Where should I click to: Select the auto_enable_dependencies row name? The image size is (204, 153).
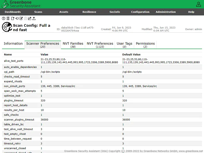click(x=20, y=67)
